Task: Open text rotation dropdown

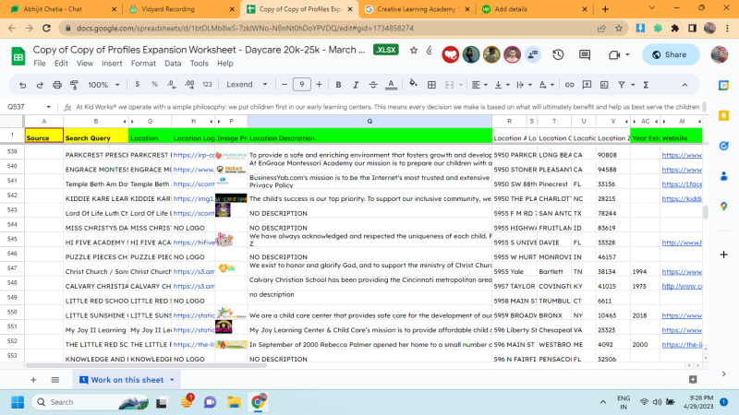Action: pos(546,85)
